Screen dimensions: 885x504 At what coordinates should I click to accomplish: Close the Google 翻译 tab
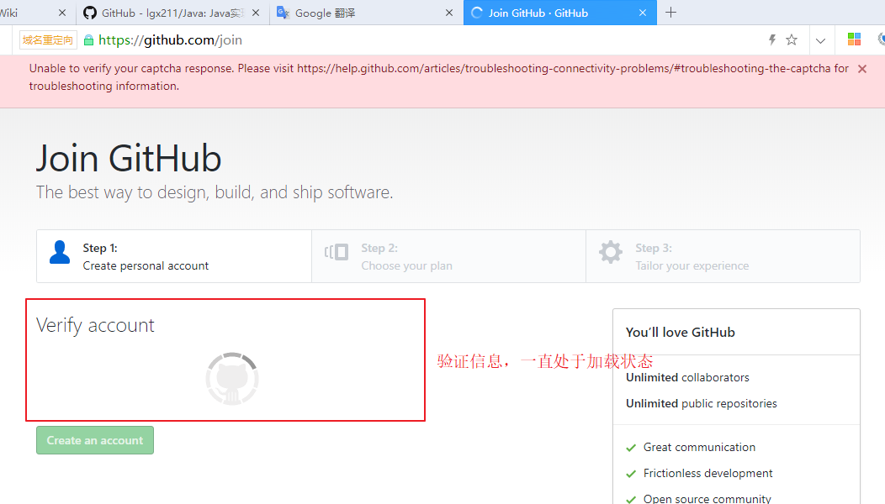448,13
